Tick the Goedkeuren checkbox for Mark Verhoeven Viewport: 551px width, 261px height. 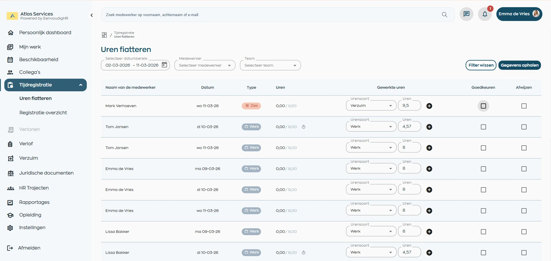coord(483,106)
